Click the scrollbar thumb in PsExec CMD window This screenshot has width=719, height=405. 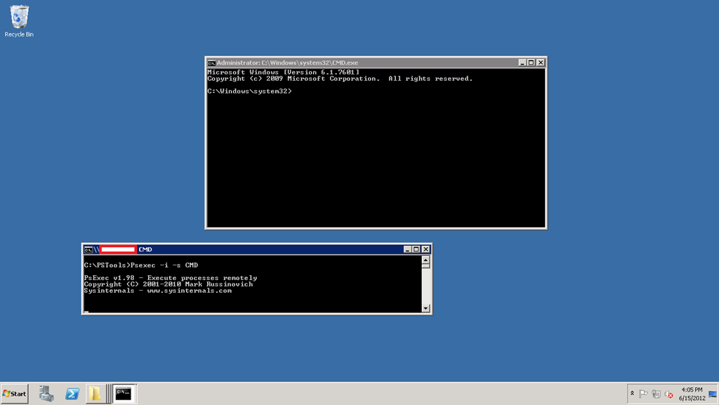pos(426,266)
